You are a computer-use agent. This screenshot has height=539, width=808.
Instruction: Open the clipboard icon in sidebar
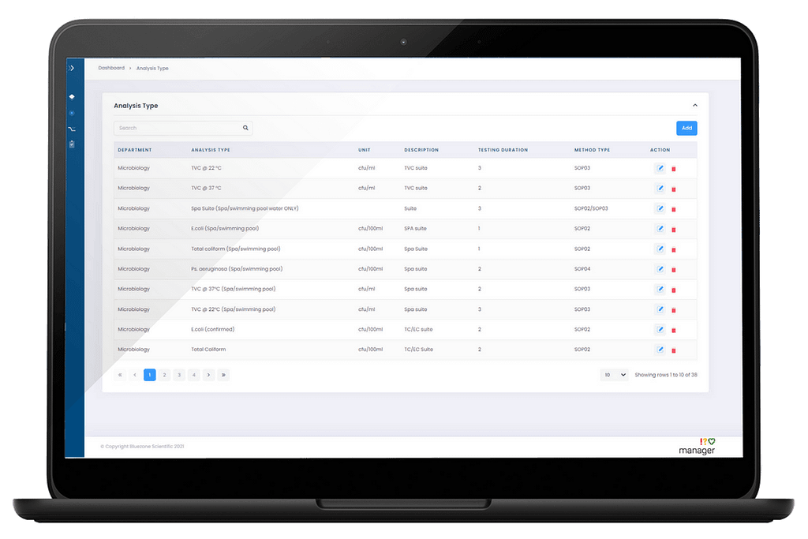(x=72, y=144)
